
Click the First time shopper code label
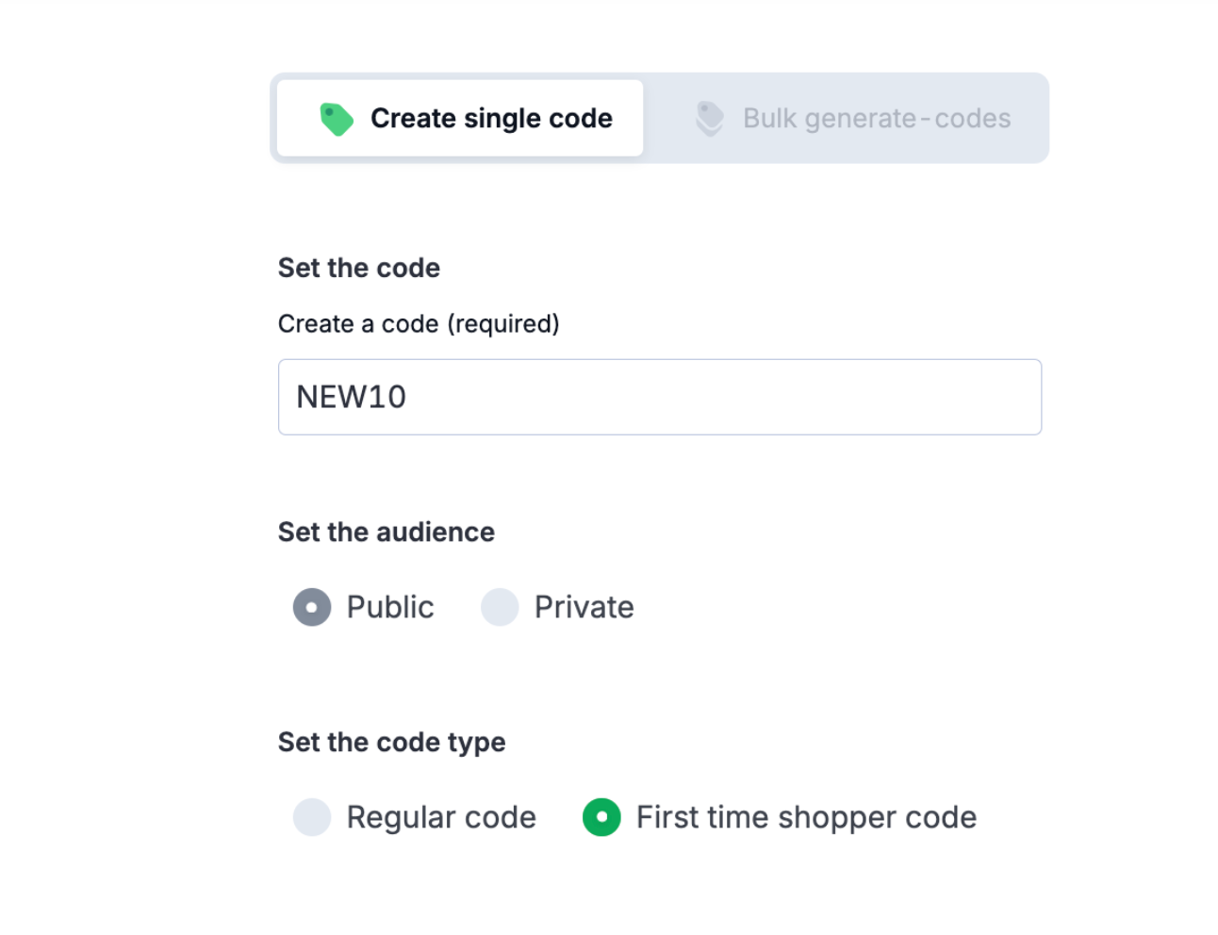point(806,817)
